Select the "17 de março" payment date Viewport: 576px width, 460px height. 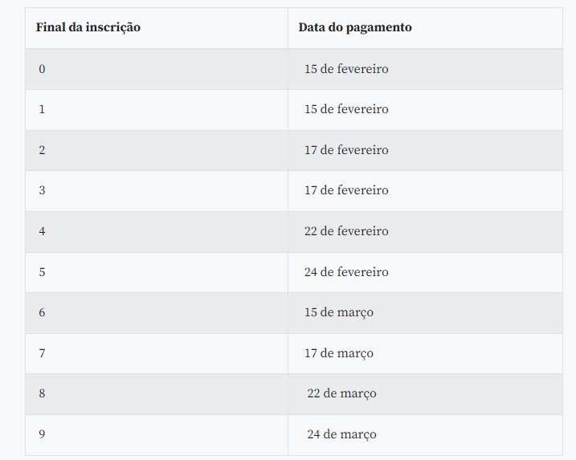[339, 353]
